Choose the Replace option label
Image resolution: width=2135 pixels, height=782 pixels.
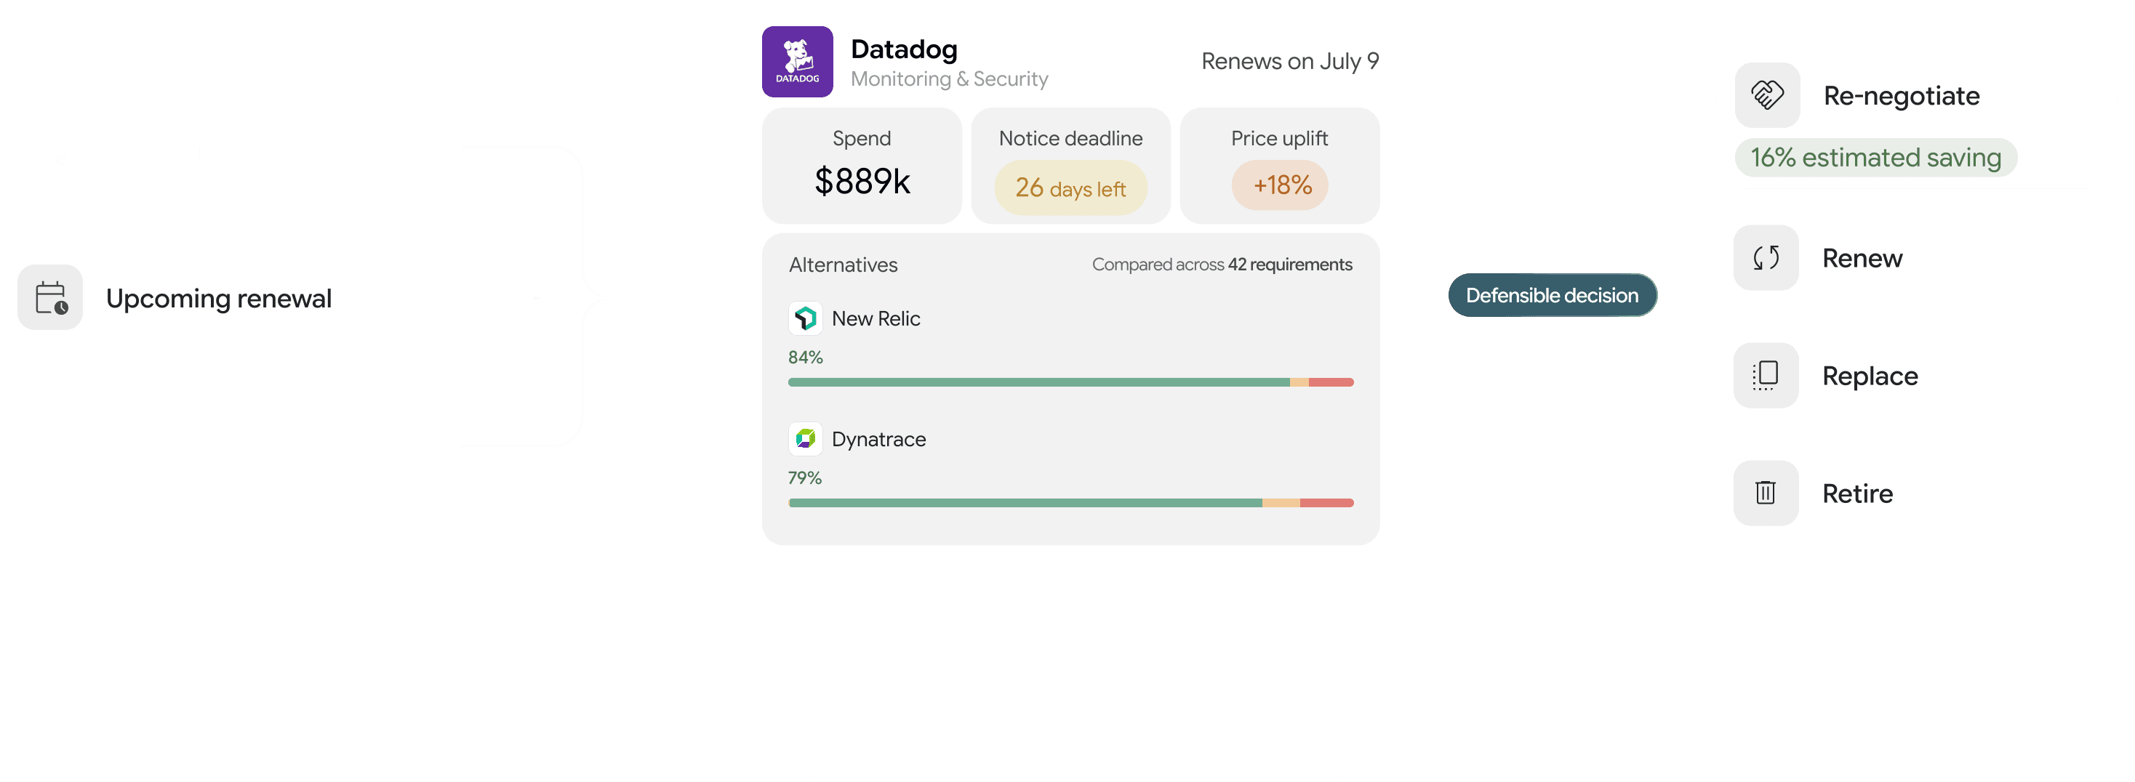[1870, 375]
